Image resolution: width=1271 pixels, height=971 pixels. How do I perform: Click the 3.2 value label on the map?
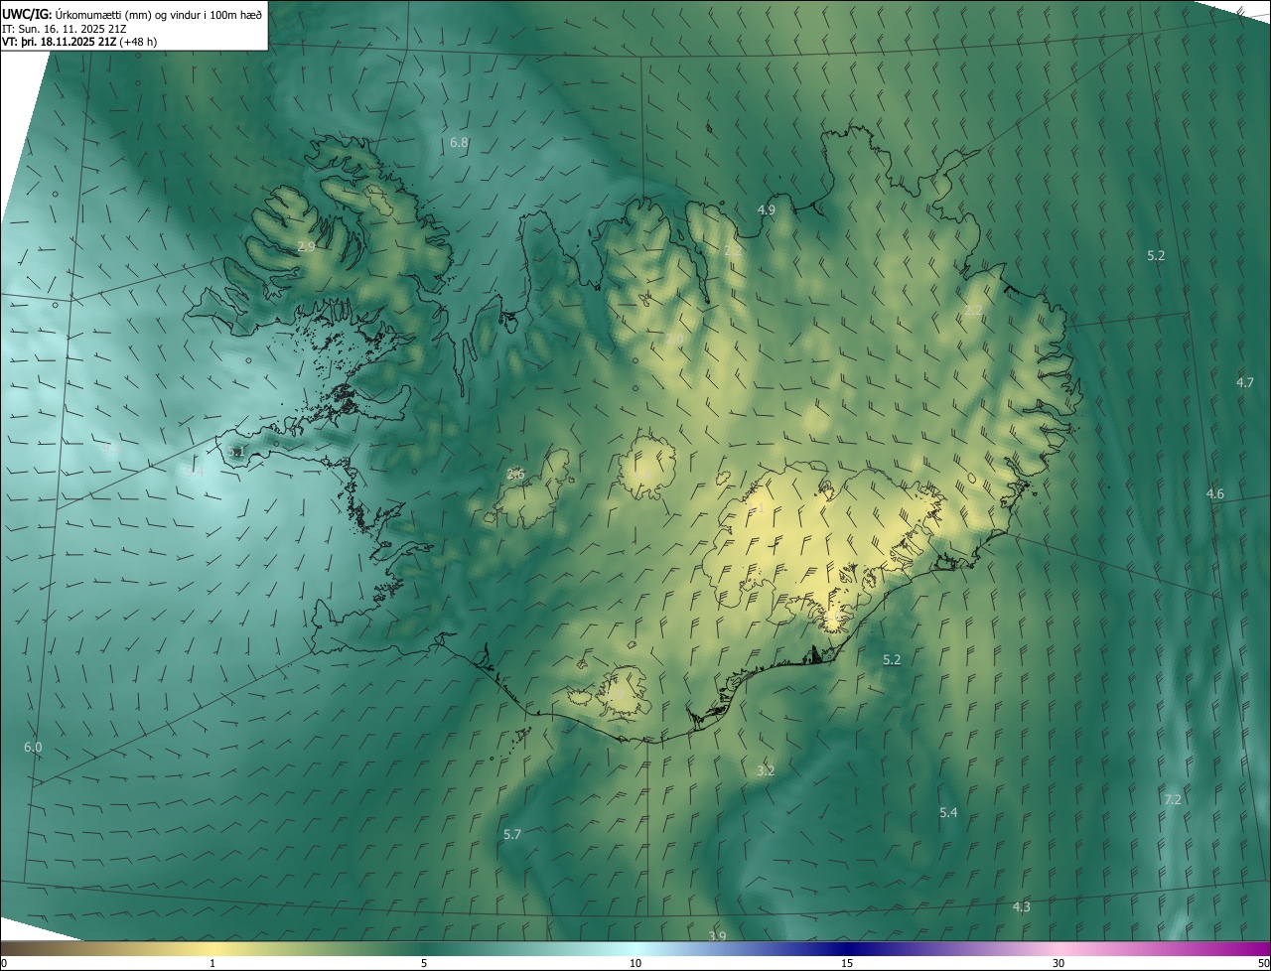tap(766, 770)
